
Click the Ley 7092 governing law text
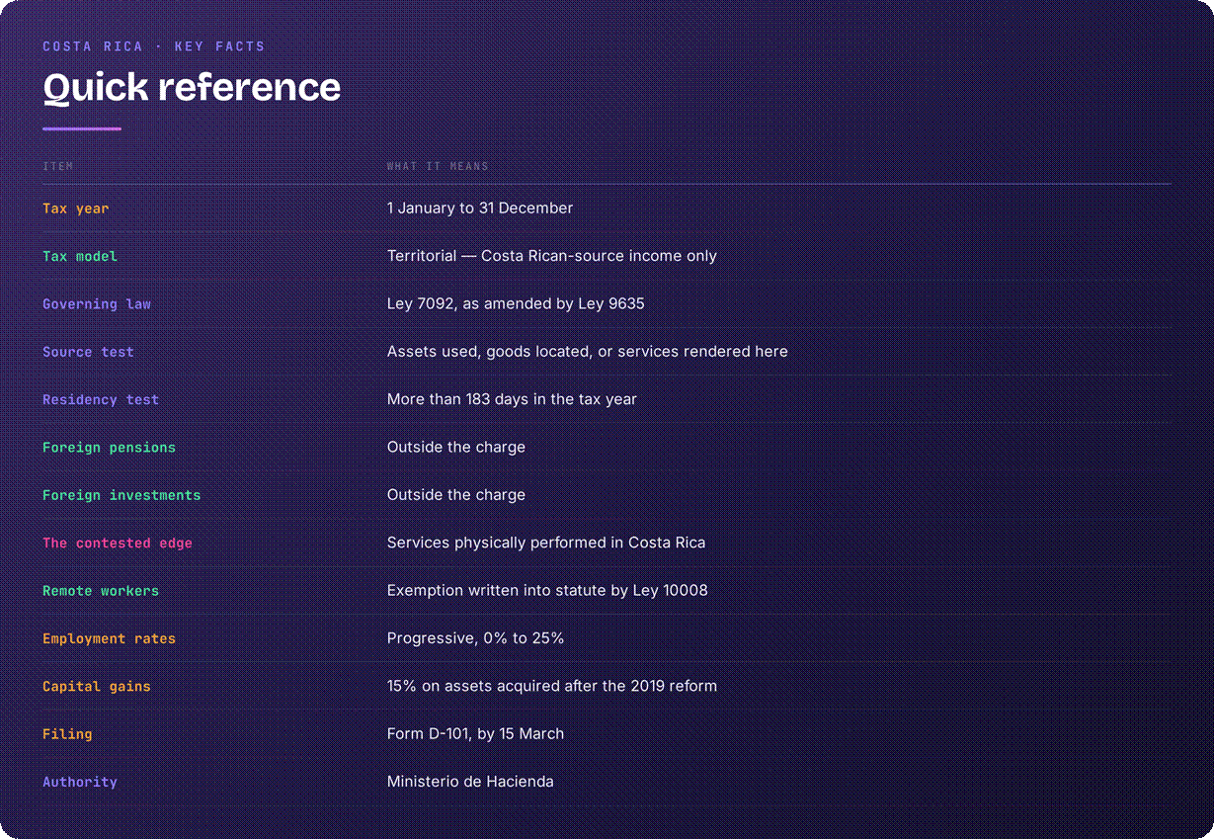(x=516, y=304)
